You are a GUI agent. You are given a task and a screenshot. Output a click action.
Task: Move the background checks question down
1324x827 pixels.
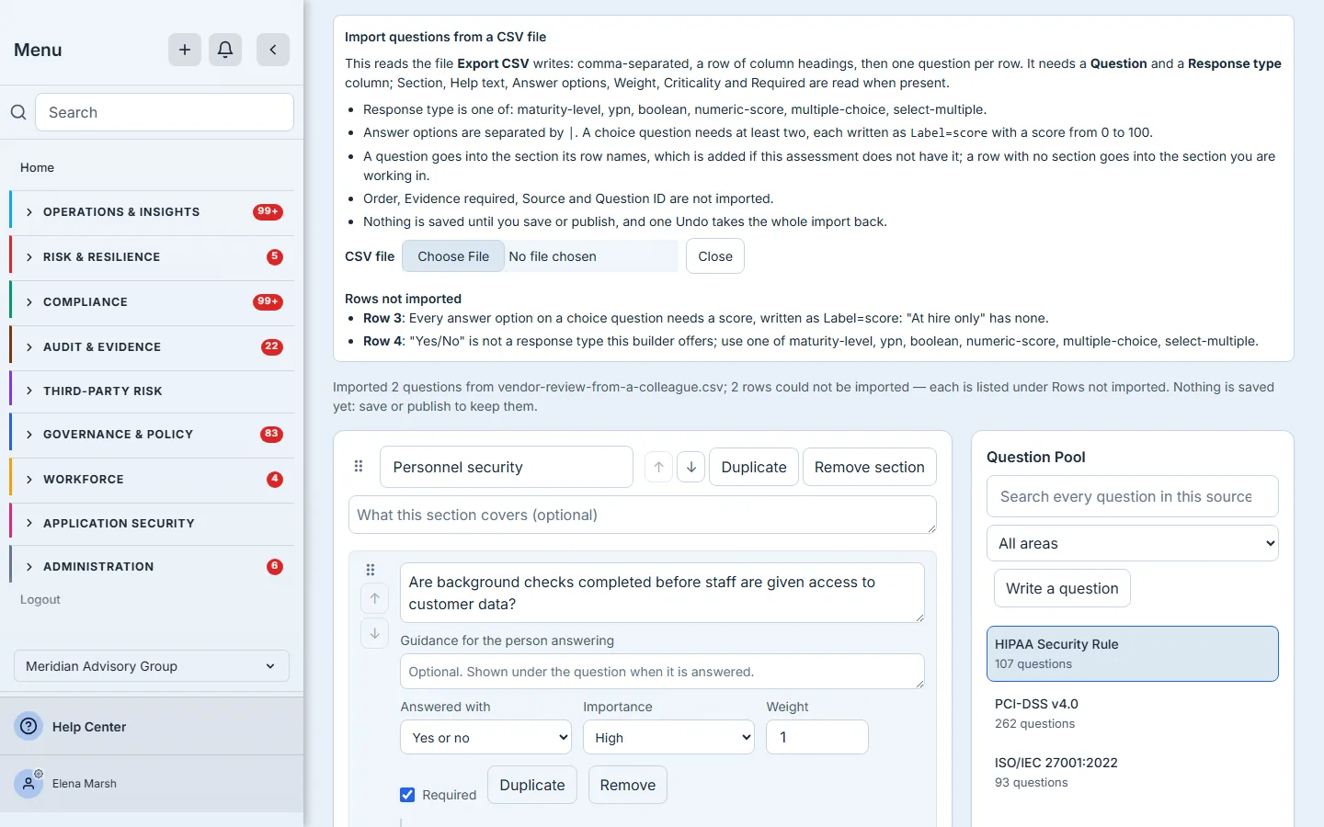(x=375, y=633)
